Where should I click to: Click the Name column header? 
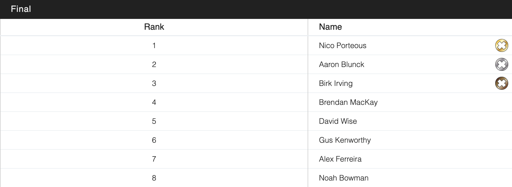coord(330,27)
